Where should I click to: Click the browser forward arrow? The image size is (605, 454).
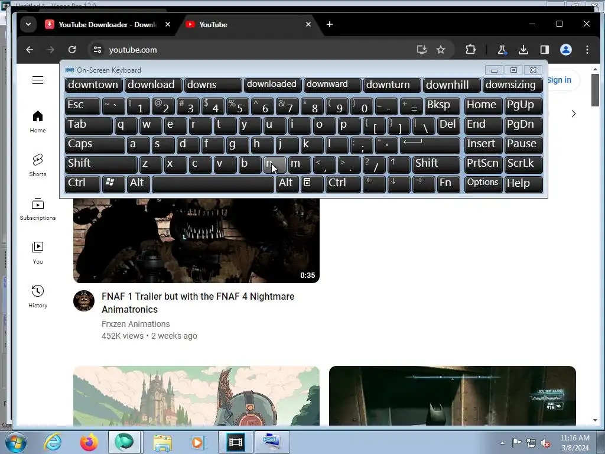(51, 50)
